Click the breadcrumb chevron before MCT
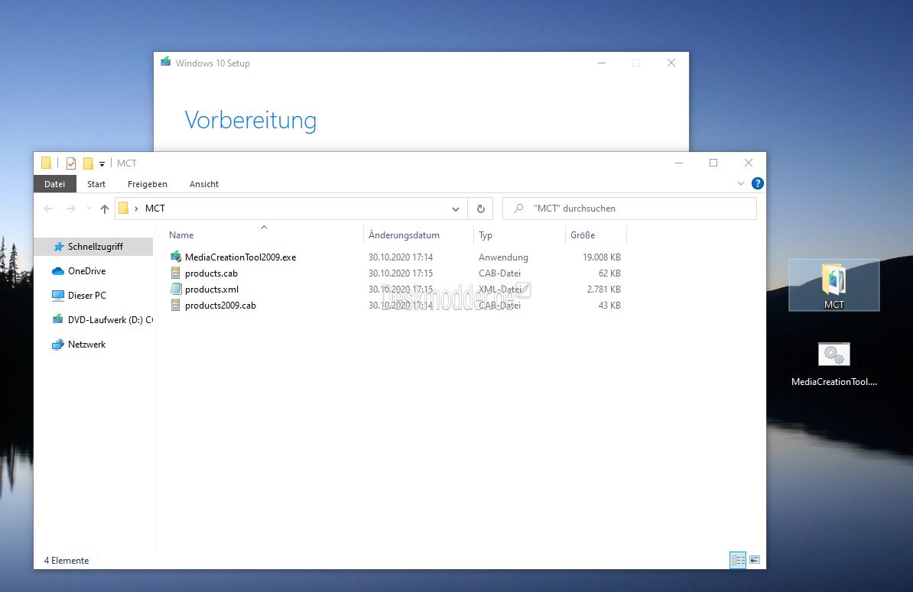Viewport: 913px width, 592px height. coord(136,209)
